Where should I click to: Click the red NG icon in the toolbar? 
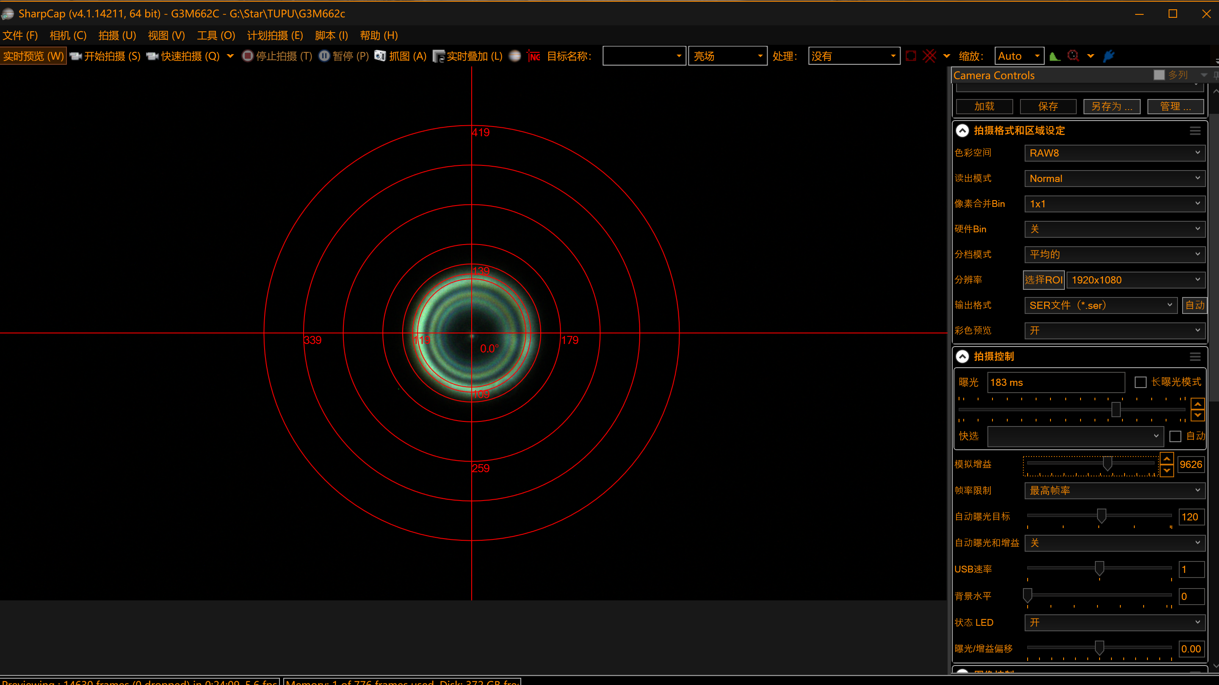[534, 56]
